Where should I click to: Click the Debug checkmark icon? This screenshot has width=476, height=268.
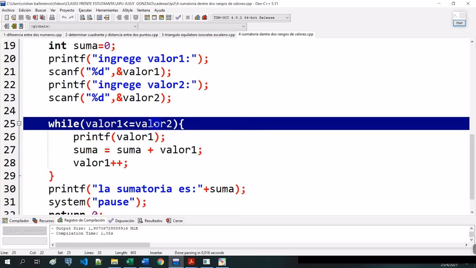tap(178, 17)
